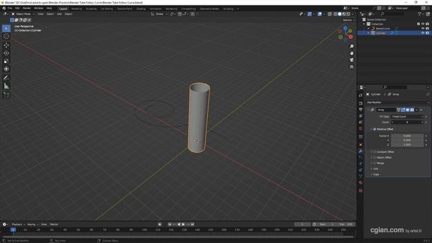
Task: Open the Render properties tab
Action: (x=360, y=103)
